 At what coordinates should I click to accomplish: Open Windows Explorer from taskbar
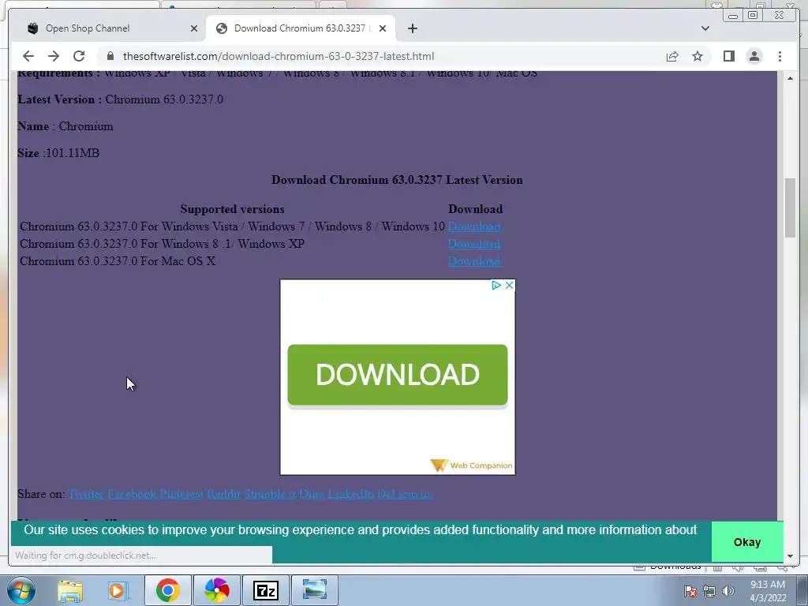click(70, 590)
